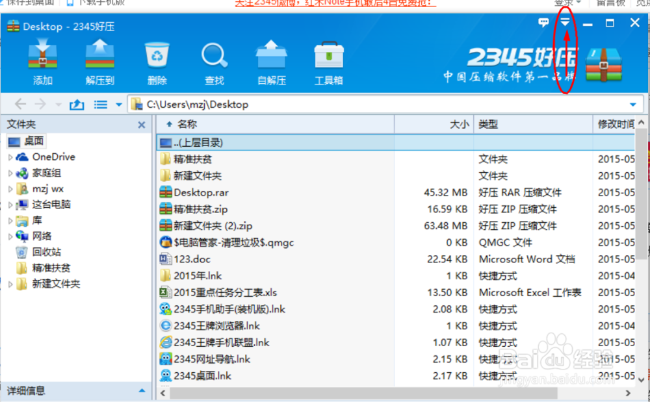650x402 pixels.
Task: Select the 123.doc Word file icon
Action: (x=166, y=259)
